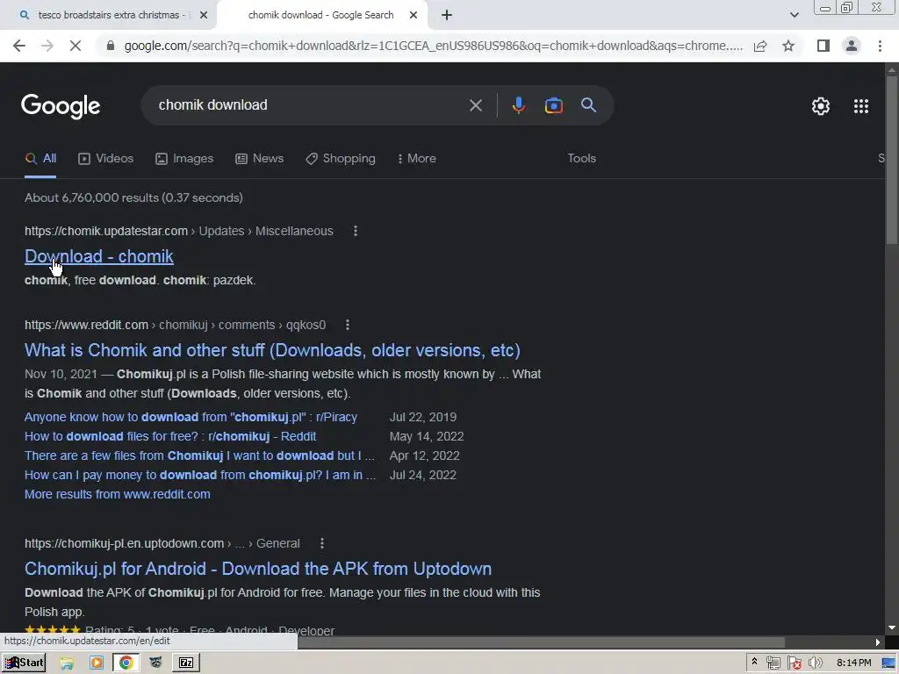Click in the Google search field
The image size is (899, 674).
(x=310, y=105)
